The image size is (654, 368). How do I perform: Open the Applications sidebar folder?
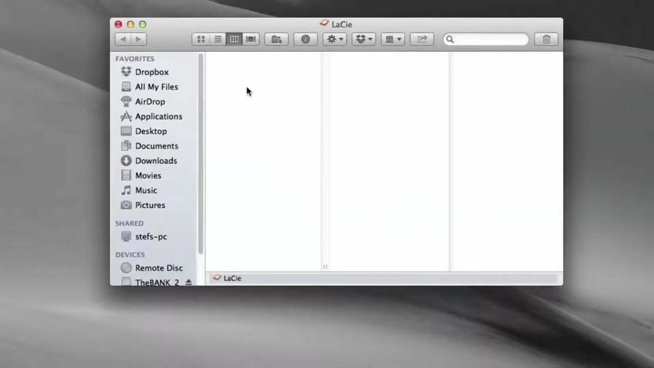click(x=151, y=116)
